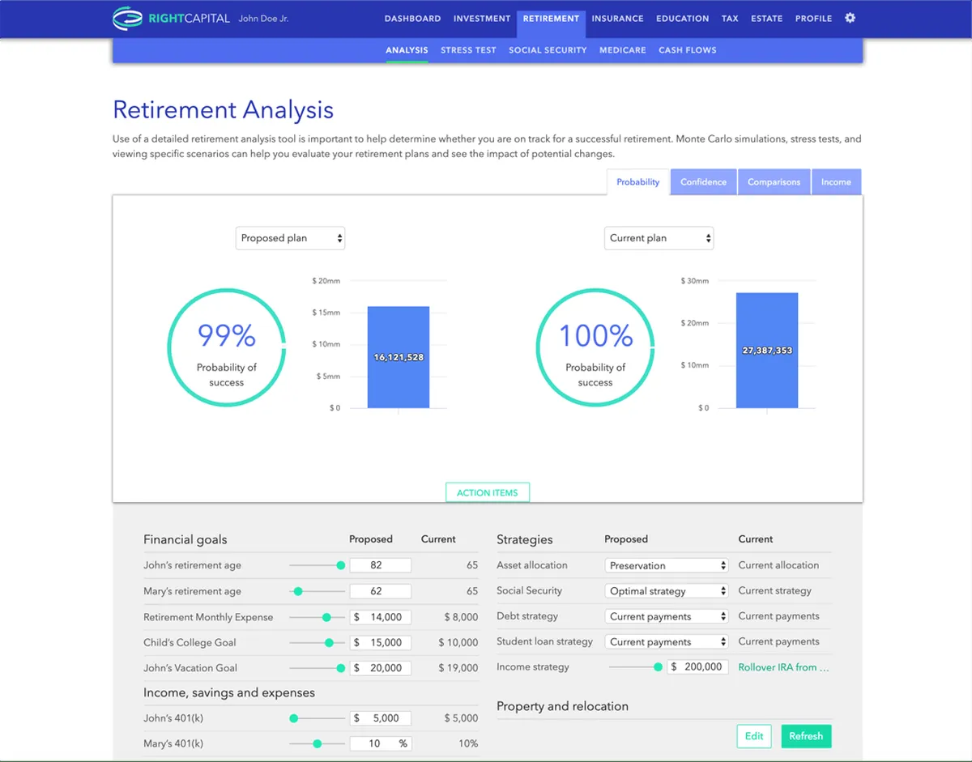Open the Current plan dropdown

pos(659,238)
